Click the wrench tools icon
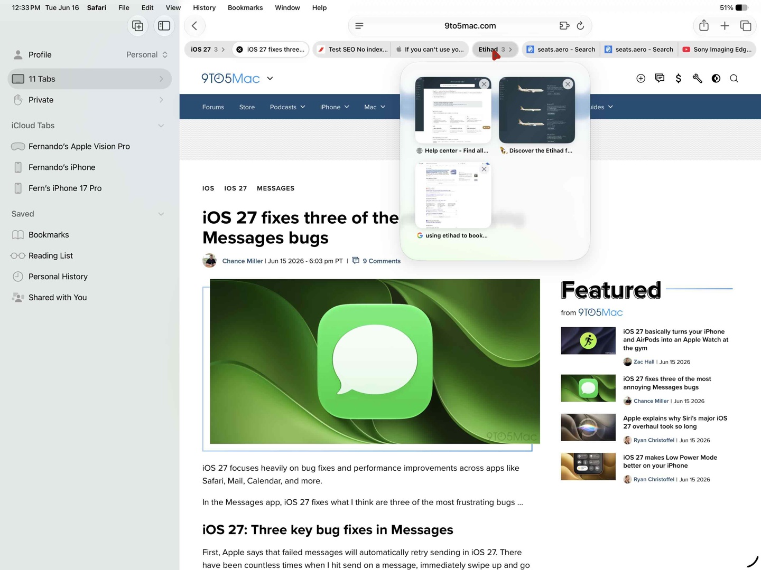The width and height of the screenshot is (761, 570). pos(697,78)
